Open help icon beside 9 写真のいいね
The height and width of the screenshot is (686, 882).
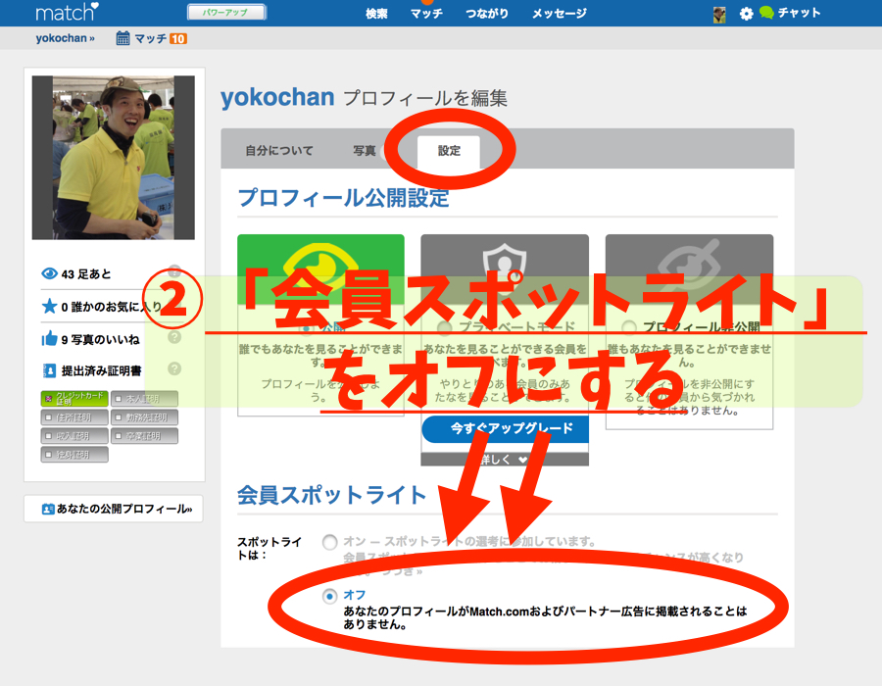click(x=174, y=337)
